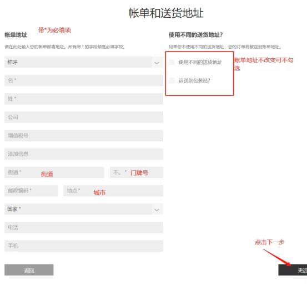This screenshot has width=307, height=286.
Task: Expand the 国家 country dropdown
Action: click(84, 209)
